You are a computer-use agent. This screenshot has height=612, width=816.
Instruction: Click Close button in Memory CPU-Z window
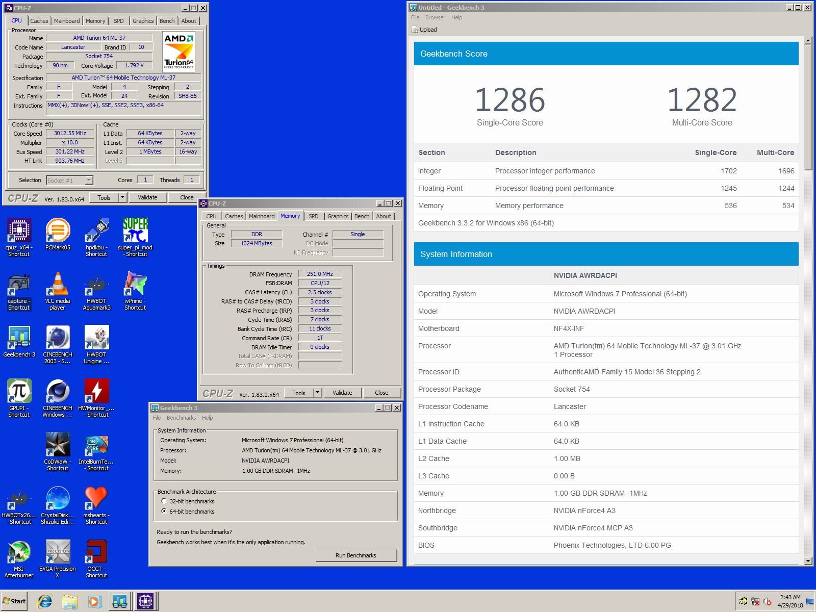(x=381, y=393)
